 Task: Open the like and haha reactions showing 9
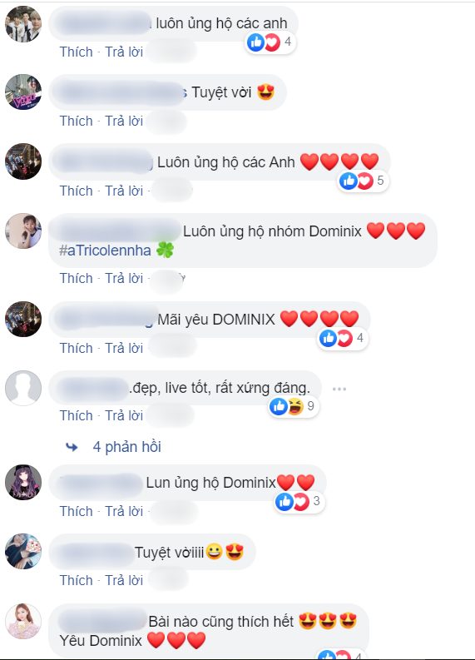tap(294, 406)
